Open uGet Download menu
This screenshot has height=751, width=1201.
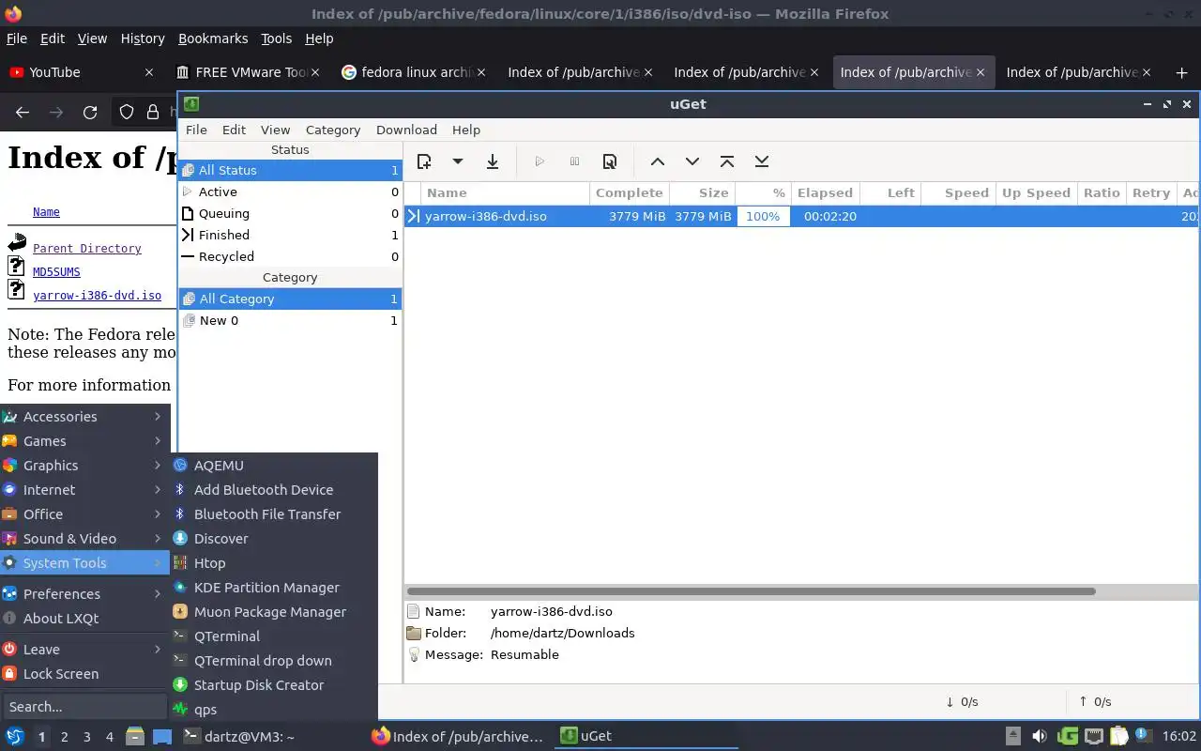[x=406, y=130]
